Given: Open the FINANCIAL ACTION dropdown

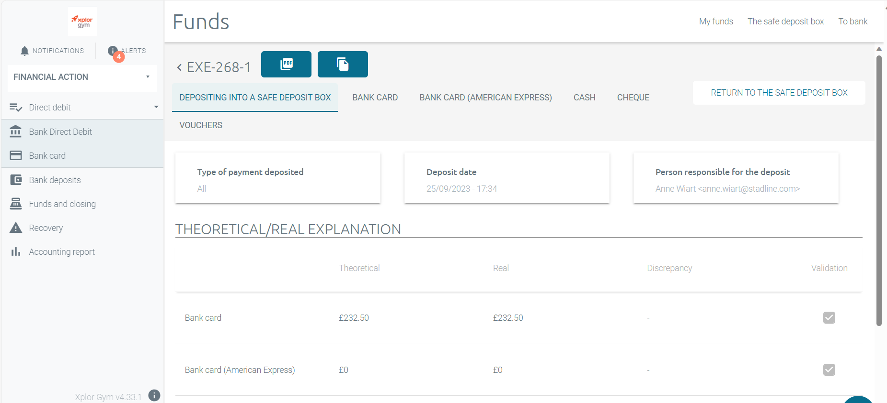Looking at the screenshot, I should coord(82,77).
